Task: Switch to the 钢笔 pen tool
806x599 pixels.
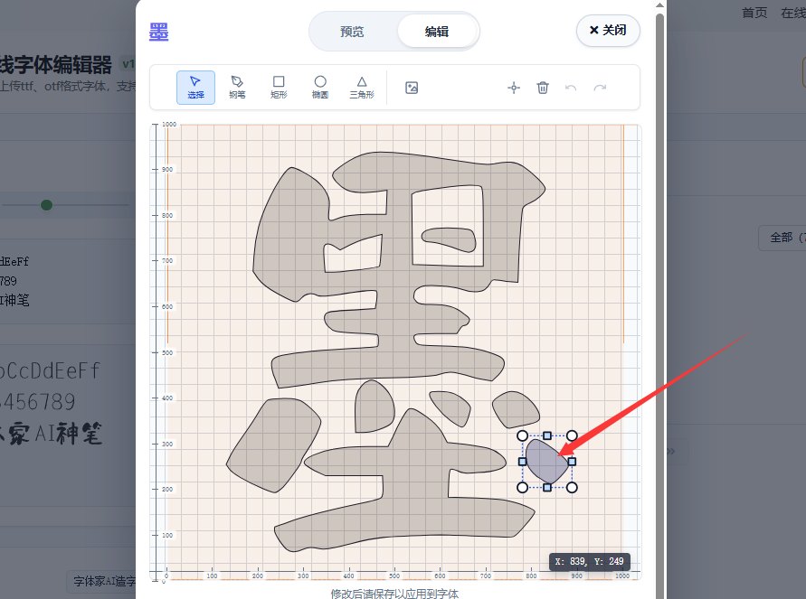Action: point(237,87)
